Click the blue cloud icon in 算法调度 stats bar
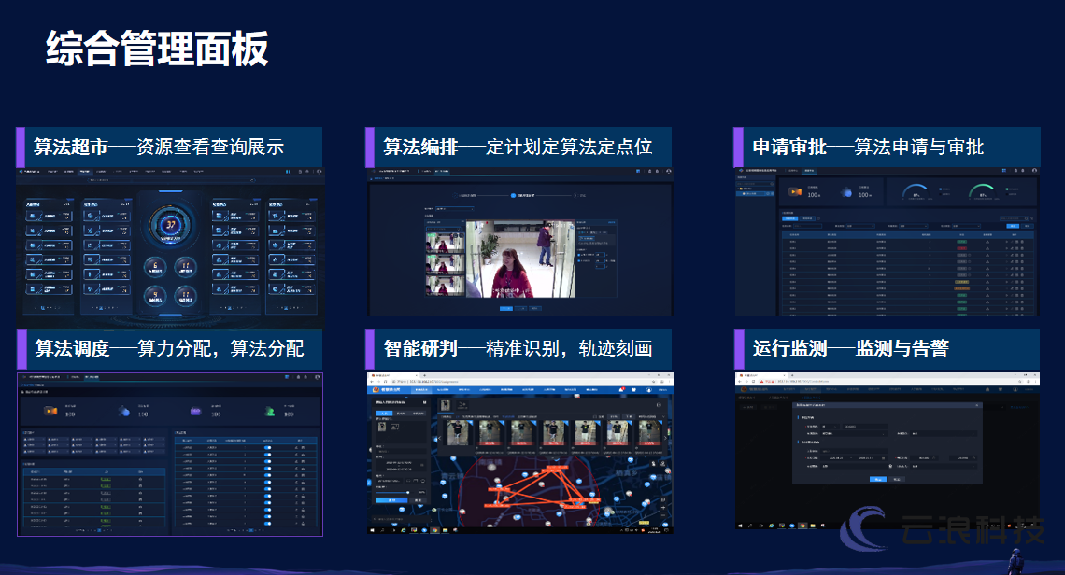This screenshot has height=575, width=1065. (x=124, y=412)
